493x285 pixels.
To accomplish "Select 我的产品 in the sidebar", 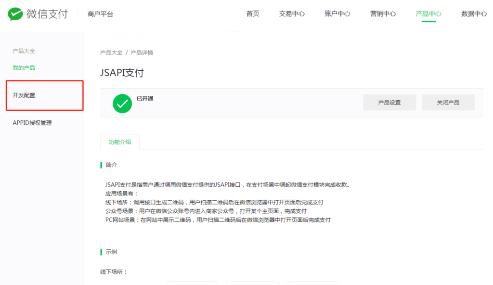I will pyautogui.click(x=24, y=67).
